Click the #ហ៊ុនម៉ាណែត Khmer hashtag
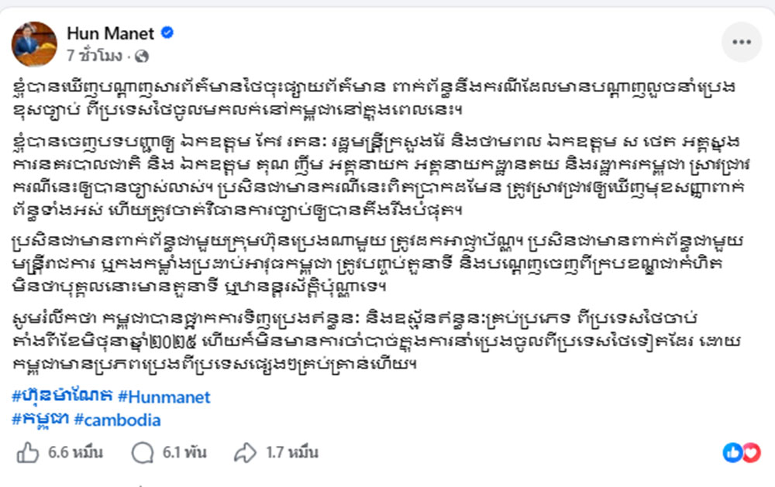The width and height of the screenshot is (775, 487). (x=62, y=397)
